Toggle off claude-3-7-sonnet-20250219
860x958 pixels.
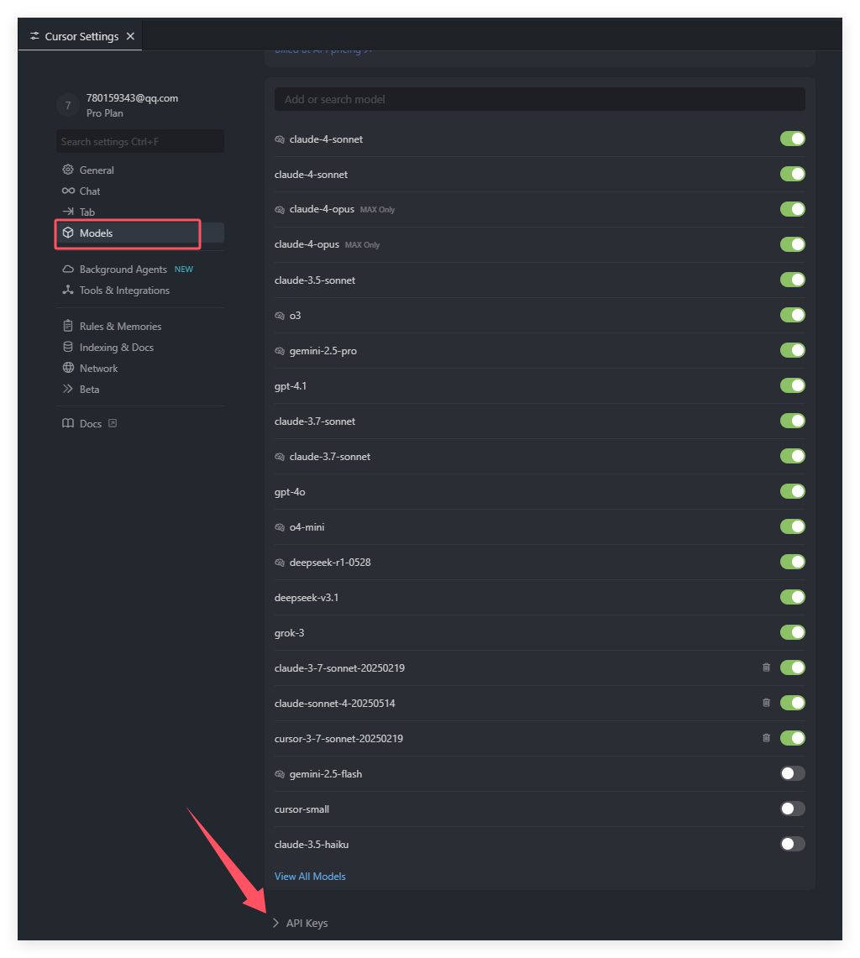click(792, 667)
